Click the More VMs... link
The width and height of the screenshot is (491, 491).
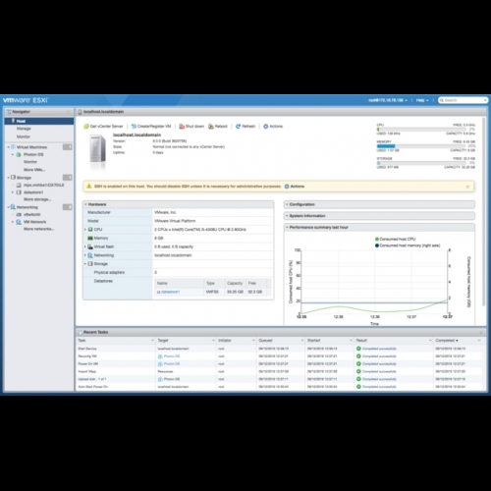(x=34, y=170)
